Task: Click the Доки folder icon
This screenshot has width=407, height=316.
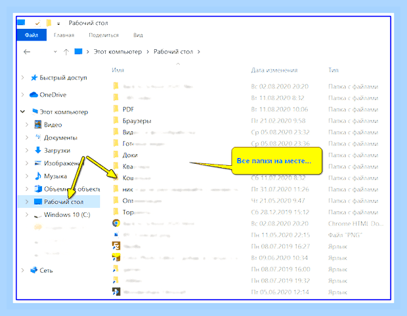Action: click(116, 155)
